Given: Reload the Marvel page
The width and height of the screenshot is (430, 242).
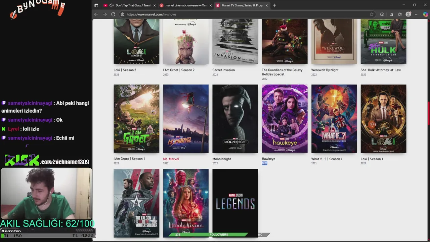Looking at the screenshot, I should 113,14.
